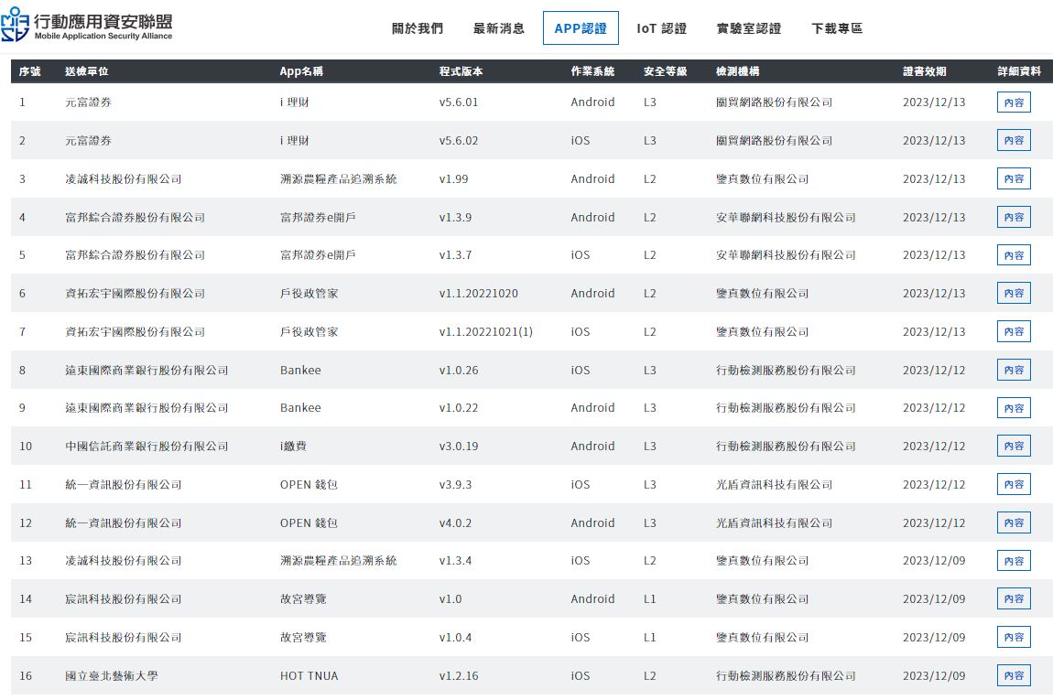Show 內容 for row 7 戶役政管家 iOS
This screenshot has height=700, width=1053.
point(1014,331)
